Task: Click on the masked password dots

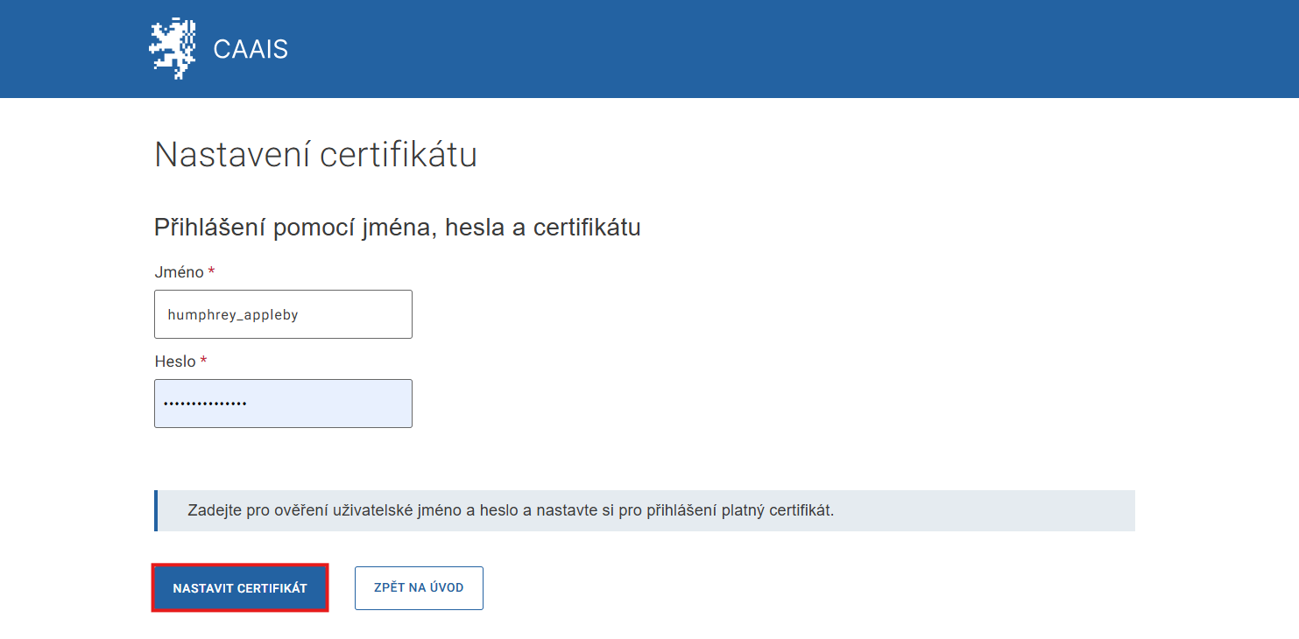Action: coord(206,404)
